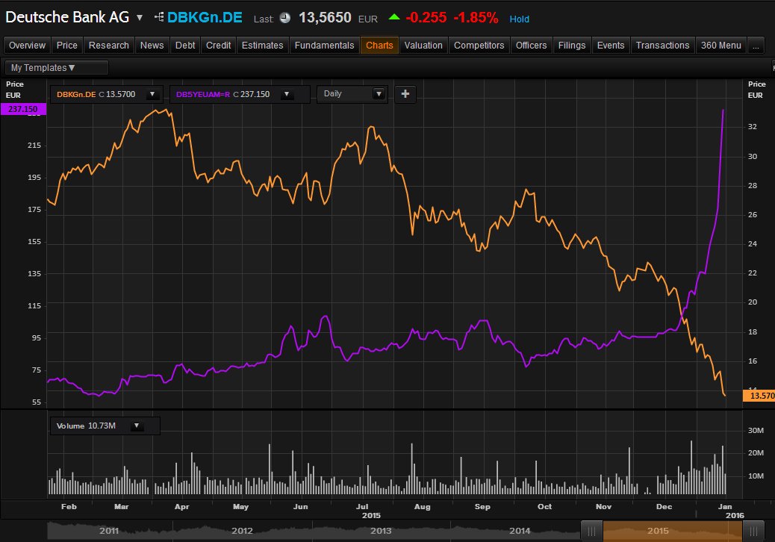This screenshot has width=775, height=542.
Task: Click the -0.255 change value
Action: pyautogui.click(x=426, y=18)
